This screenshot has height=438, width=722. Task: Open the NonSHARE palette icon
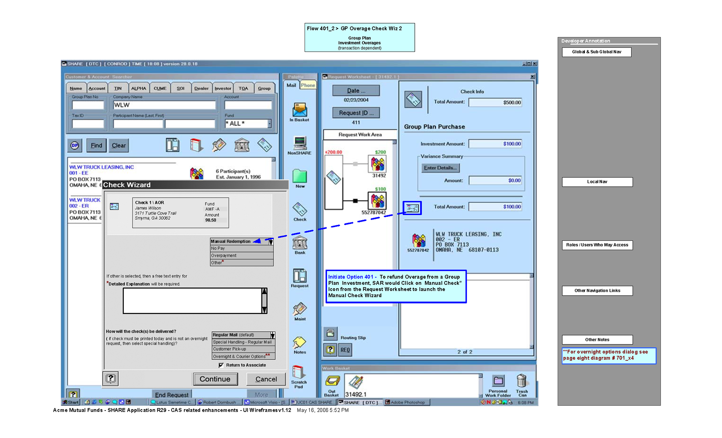click(x=299, y=143)
